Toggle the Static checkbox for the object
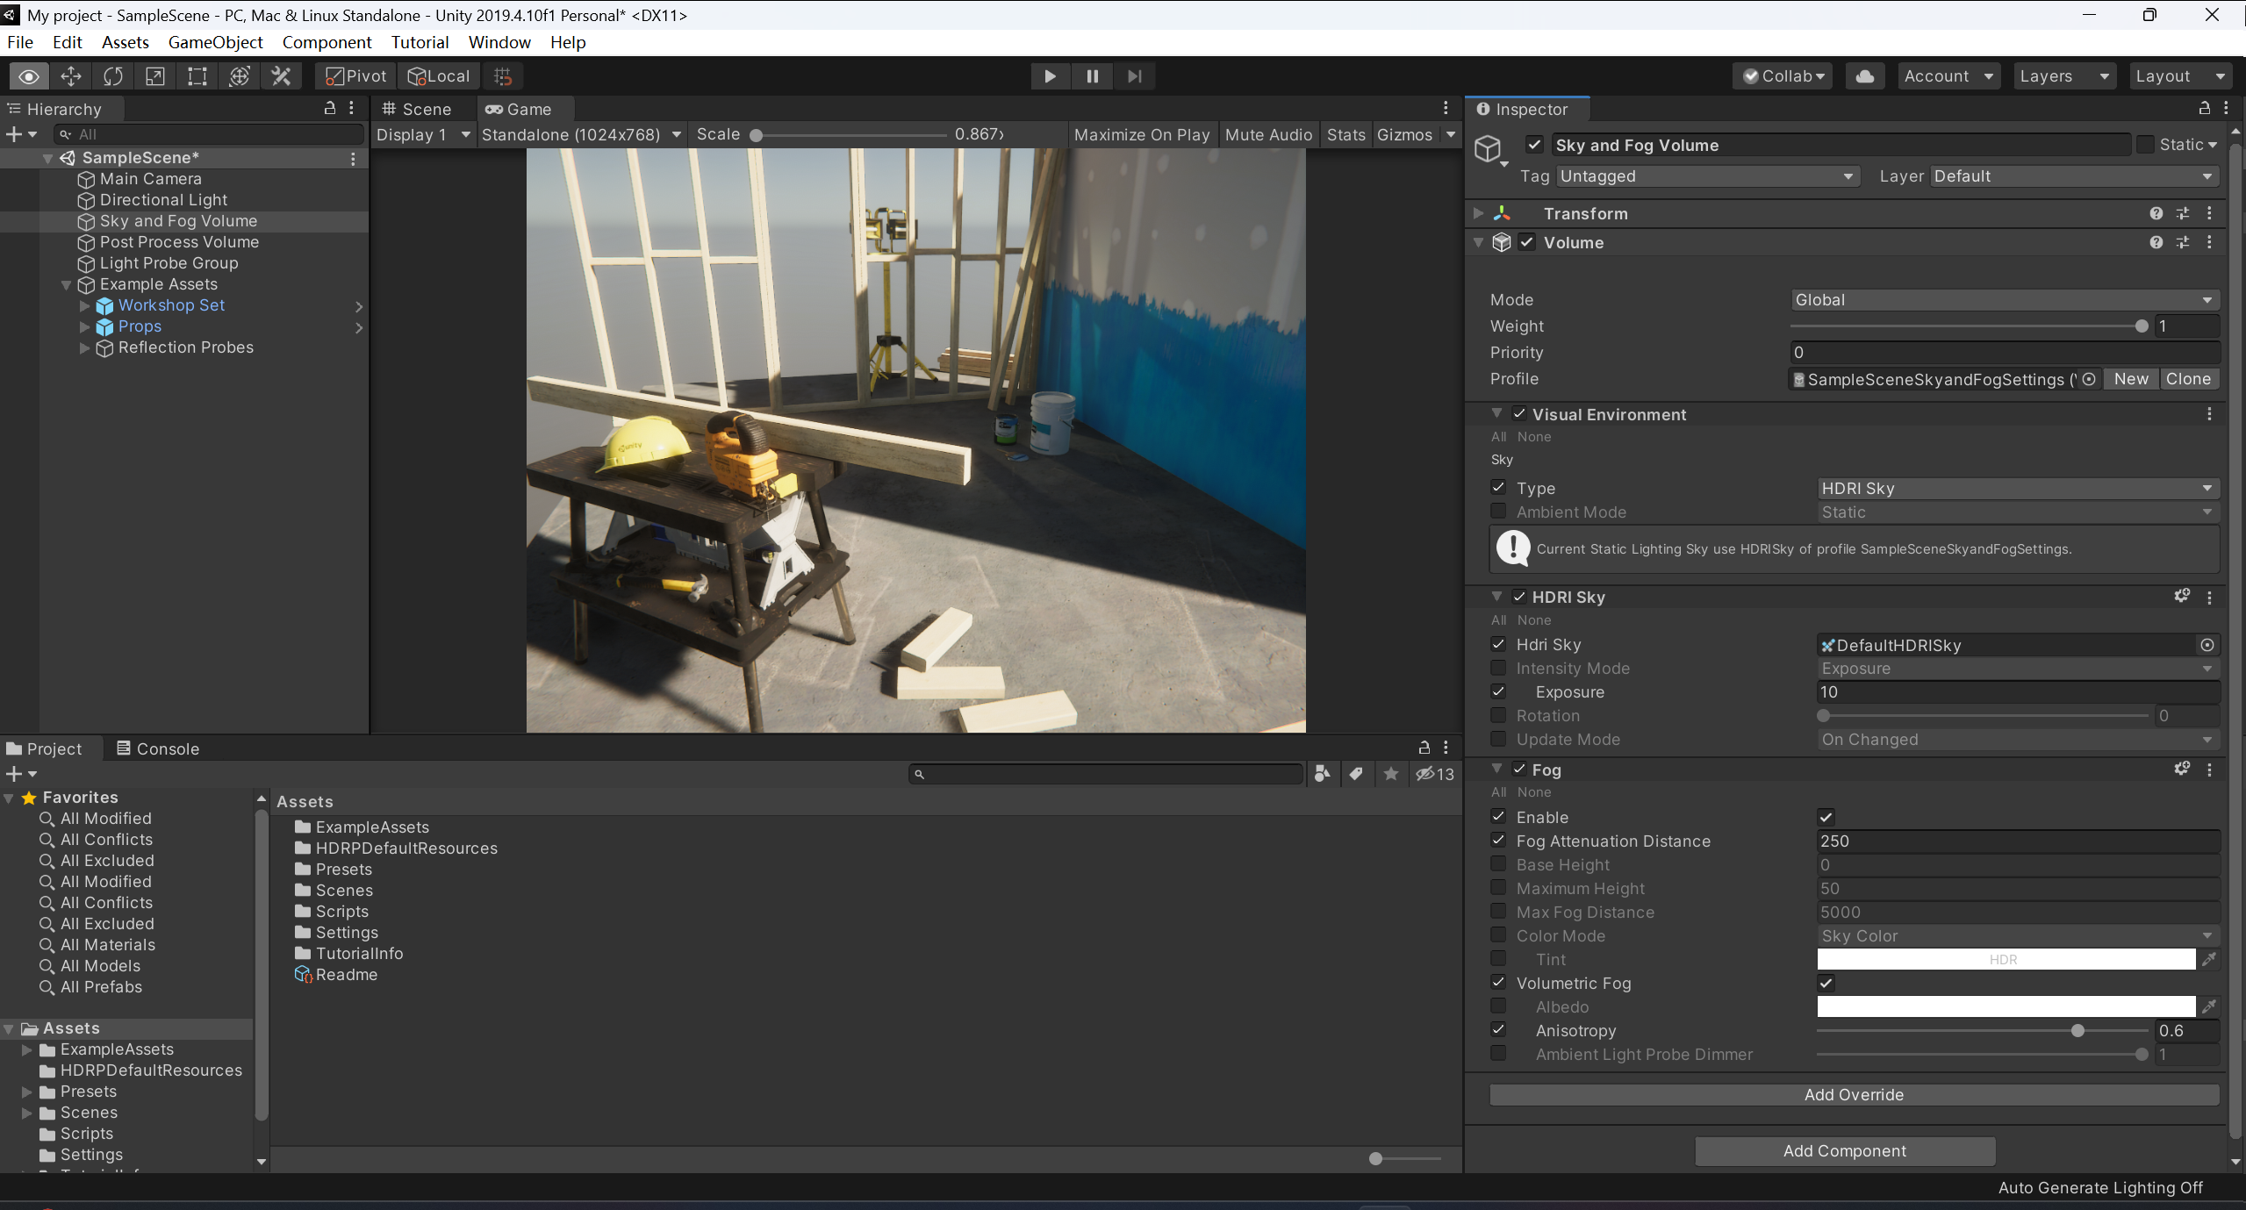The image size is (2246, 1210). pos(2145,145)
